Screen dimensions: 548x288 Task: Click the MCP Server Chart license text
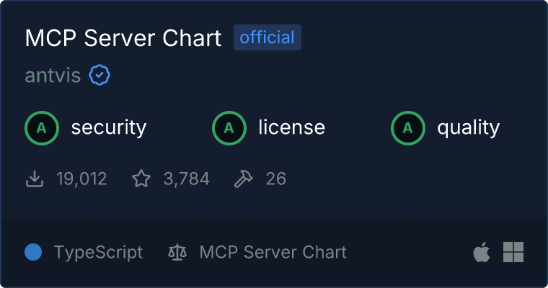(273, 252)
